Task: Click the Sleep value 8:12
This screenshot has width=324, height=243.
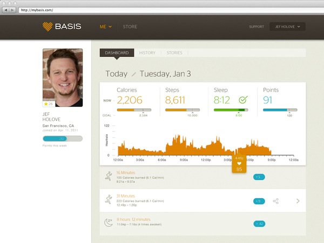Action: pyautogui.click(x=222, y=100)
